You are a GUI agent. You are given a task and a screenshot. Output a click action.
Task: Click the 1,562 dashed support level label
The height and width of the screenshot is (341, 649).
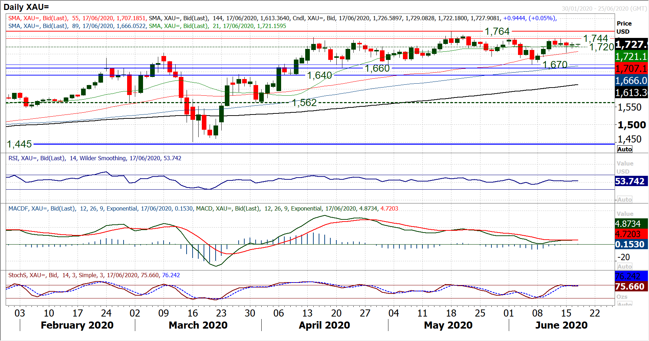[x=304, y=103]
